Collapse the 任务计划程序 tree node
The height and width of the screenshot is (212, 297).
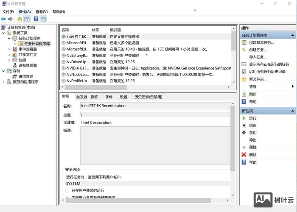point(9,39)
